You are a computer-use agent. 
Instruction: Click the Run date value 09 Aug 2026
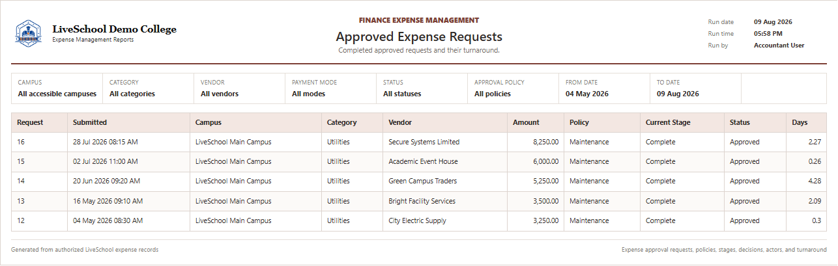(773, 22)
